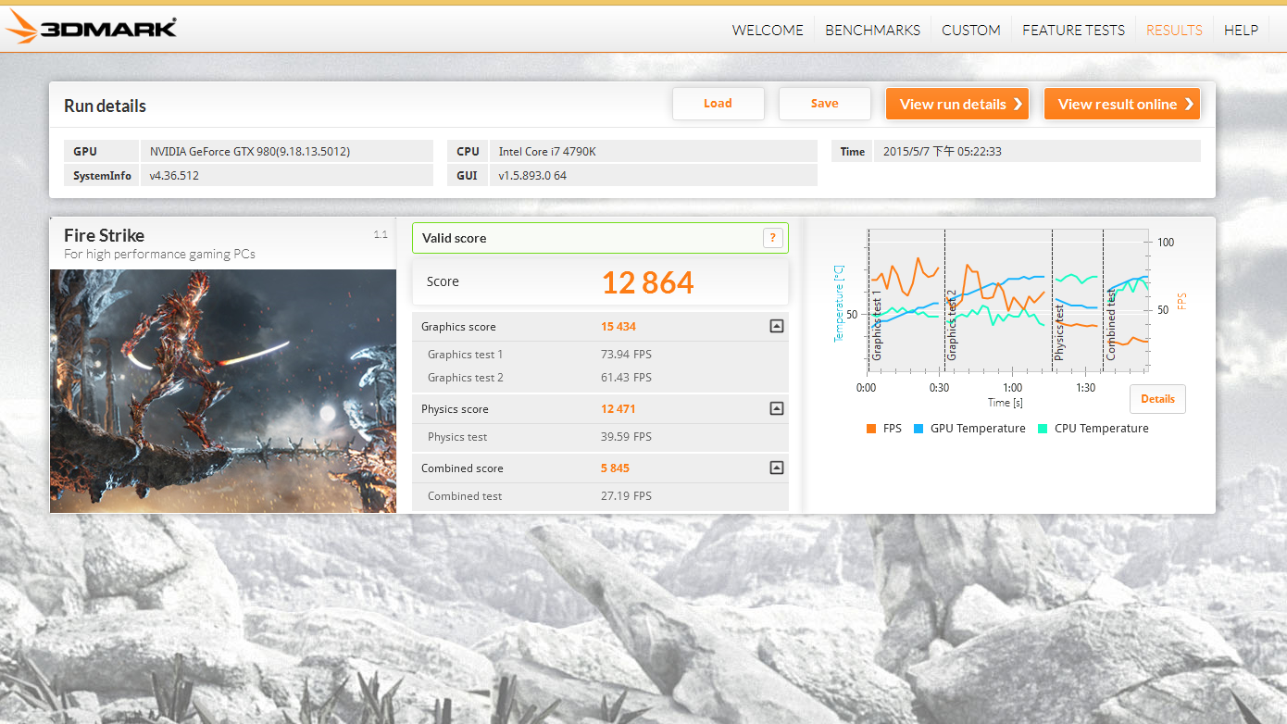Click the Physics test row label
Image resolution: width=1287 pixels, height=724 pixels.
coord(456,437)
